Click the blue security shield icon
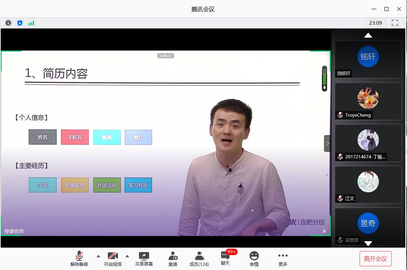The width and height of the screenshot is (407, 270). click(x=20, y=23)
